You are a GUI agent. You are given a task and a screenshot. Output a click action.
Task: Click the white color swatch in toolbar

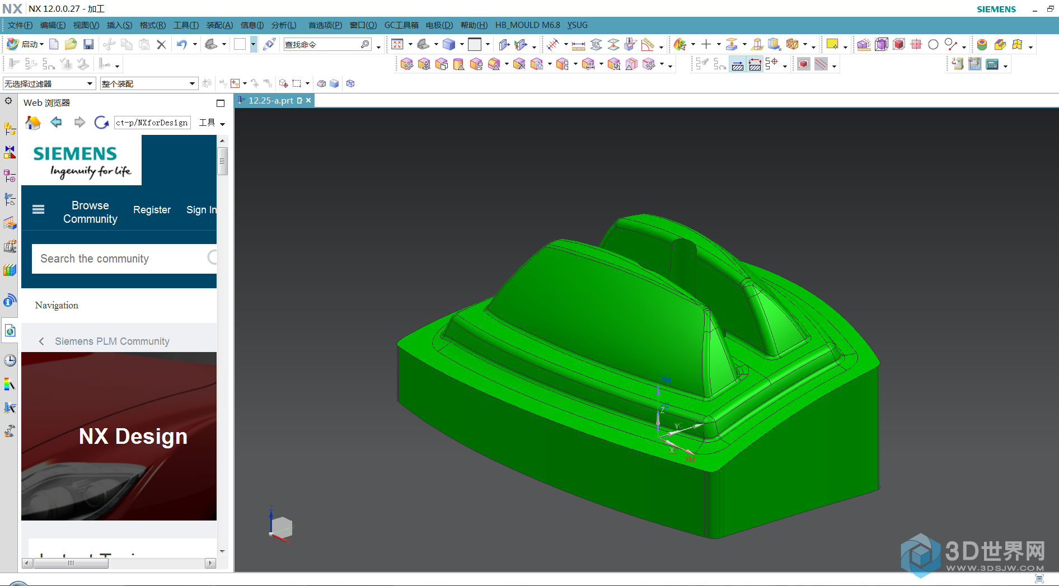[x=240, y=44]
